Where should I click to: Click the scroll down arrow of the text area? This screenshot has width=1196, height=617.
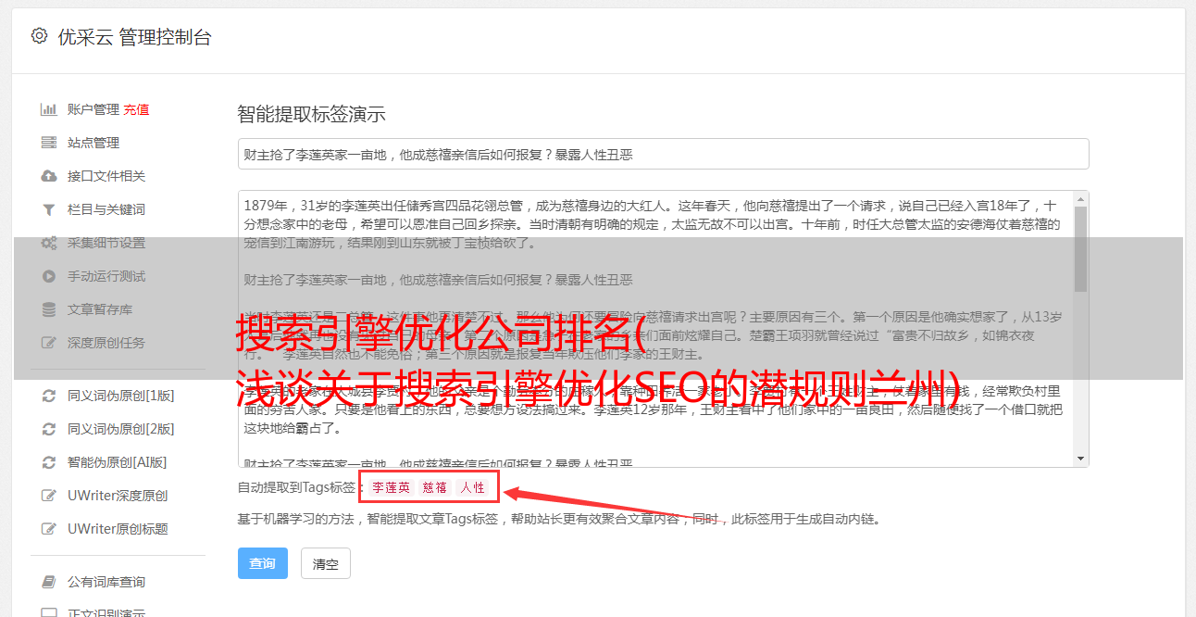pos(1080,459)
